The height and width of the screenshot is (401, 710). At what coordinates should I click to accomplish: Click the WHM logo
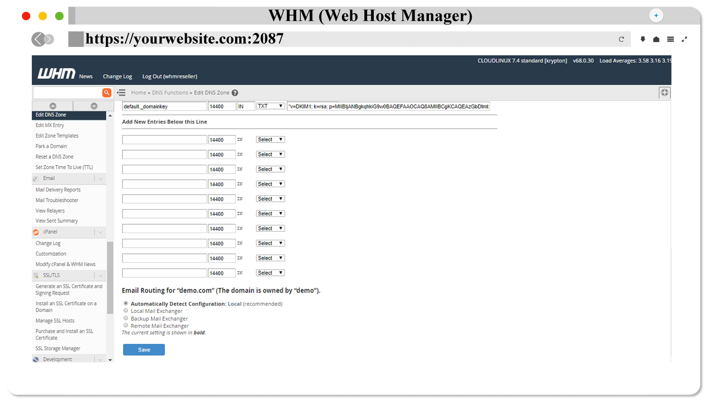point(56,74)
